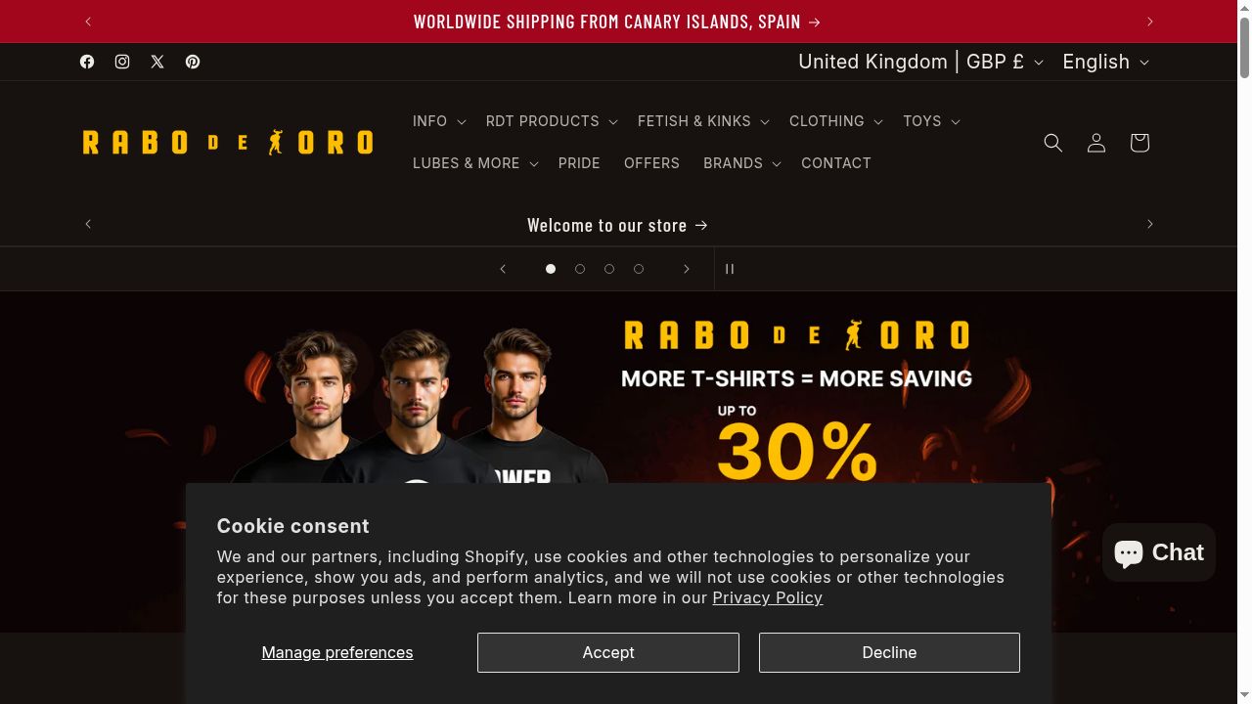Jump to the fourth slide dot
1252x704 pixels.
[x=639, y=269]
